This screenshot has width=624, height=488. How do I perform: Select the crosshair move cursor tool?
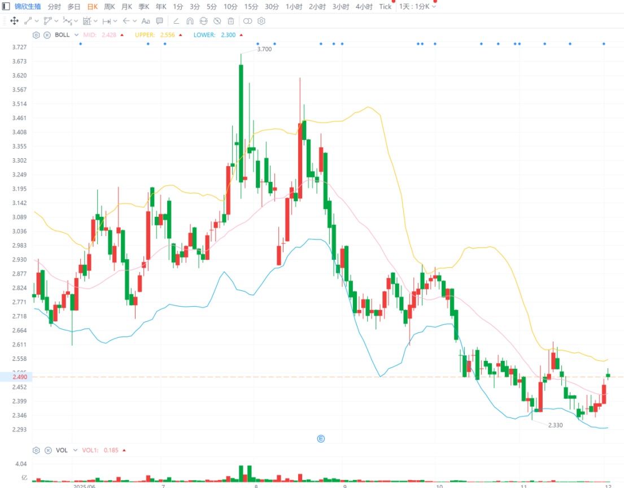tap(14, 21)
